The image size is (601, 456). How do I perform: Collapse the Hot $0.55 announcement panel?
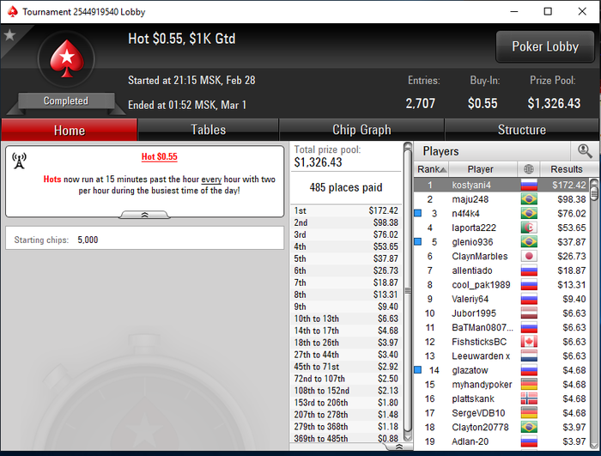(144, 215)
